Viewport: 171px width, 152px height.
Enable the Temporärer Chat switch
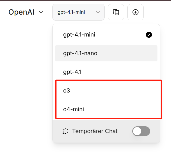tap(141, 131)
